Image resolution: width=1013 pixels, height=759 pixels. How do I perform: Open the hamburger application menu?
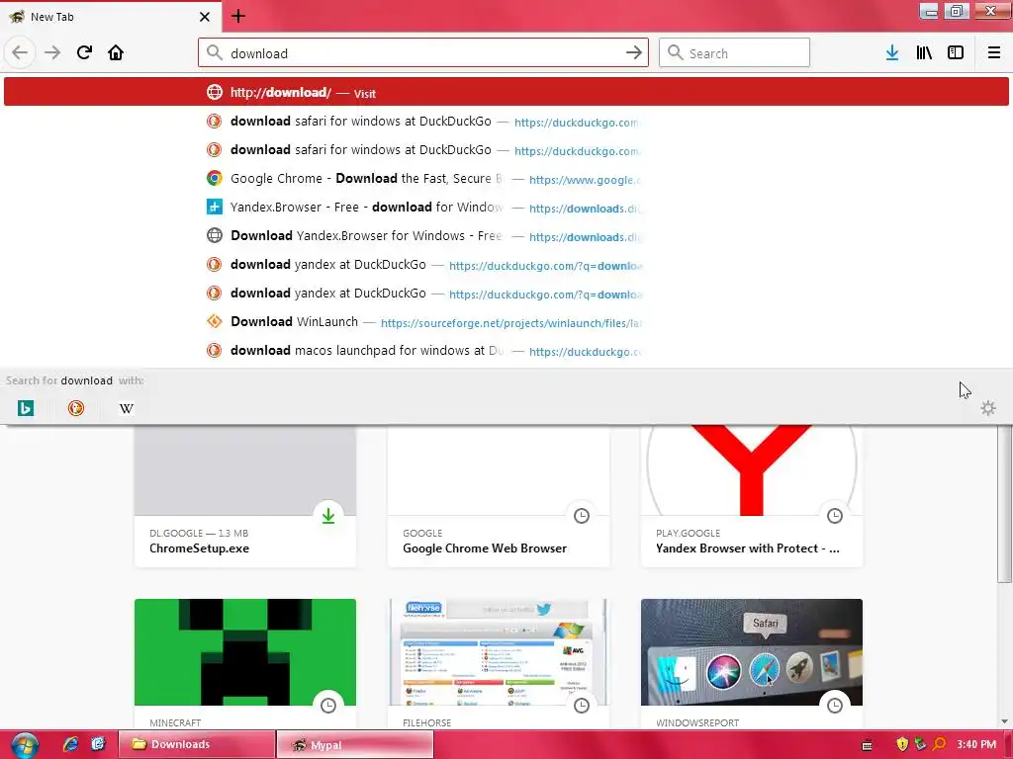[x=994, y=53]
